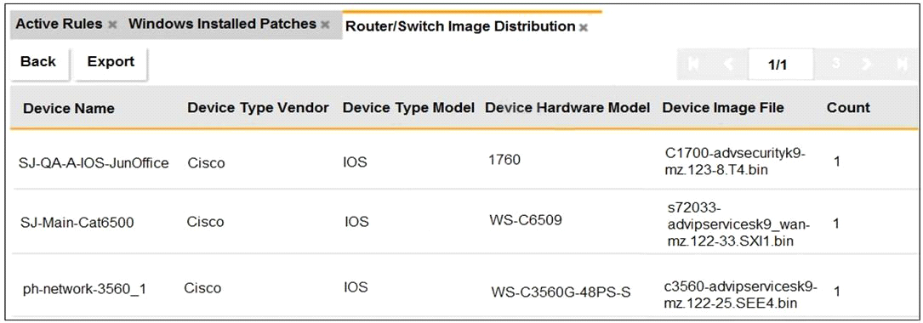
Task: Sort by Device Name column header
Action: (x=69, y=109)
